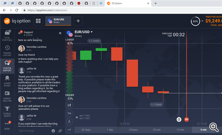Click the browser back button

4,10
